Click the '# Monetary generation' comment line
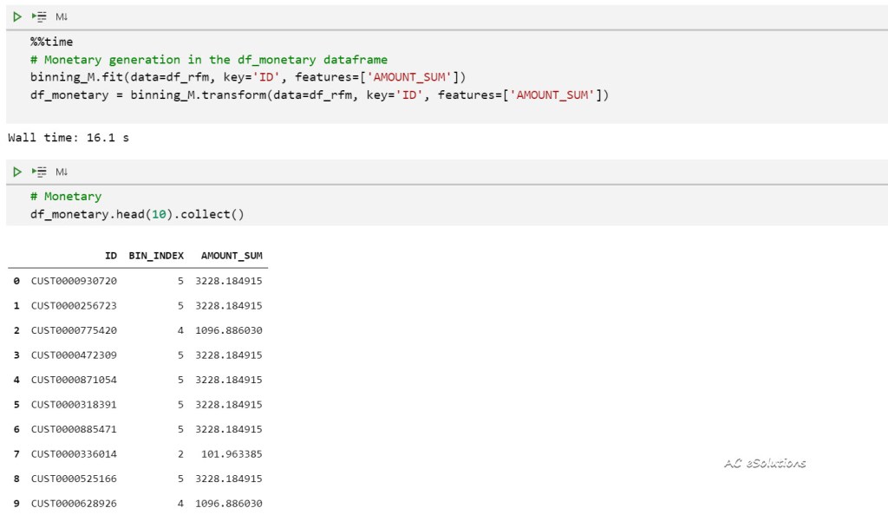This screenshot has width=888, height=521. tap(208, 60)
